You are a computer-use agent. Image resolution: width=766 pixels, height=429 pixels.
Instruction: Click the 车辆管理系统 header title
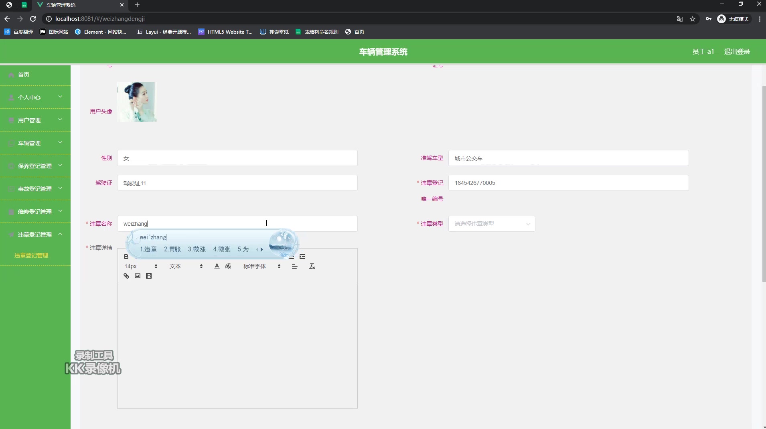[x=383, y=52]
